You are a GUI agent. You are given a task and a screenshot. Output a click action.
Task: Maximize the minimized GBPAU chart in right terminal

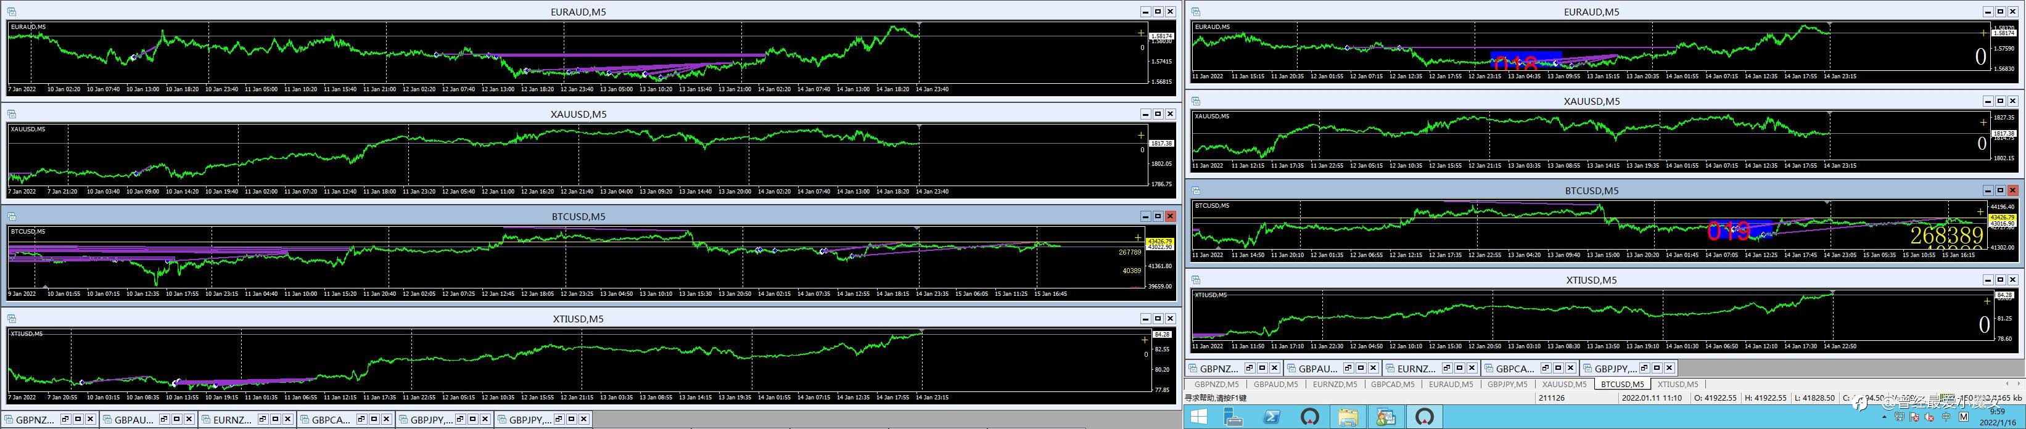tap(1360, 368)
